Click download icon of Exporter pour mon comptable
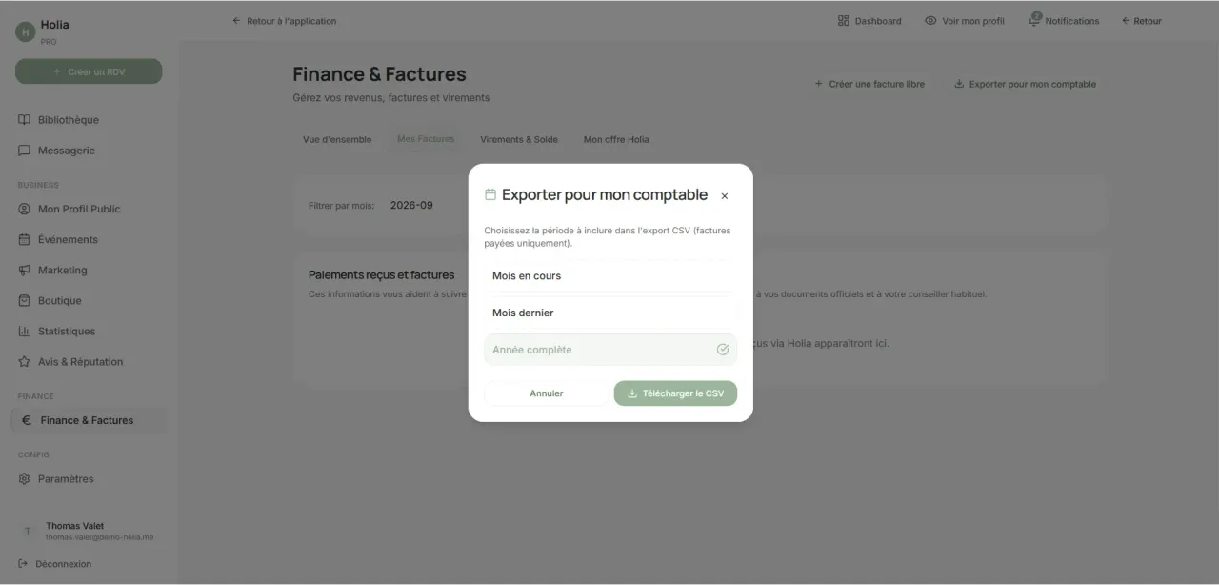Screen dimensions: 1219x585 [x=959, y=84]
